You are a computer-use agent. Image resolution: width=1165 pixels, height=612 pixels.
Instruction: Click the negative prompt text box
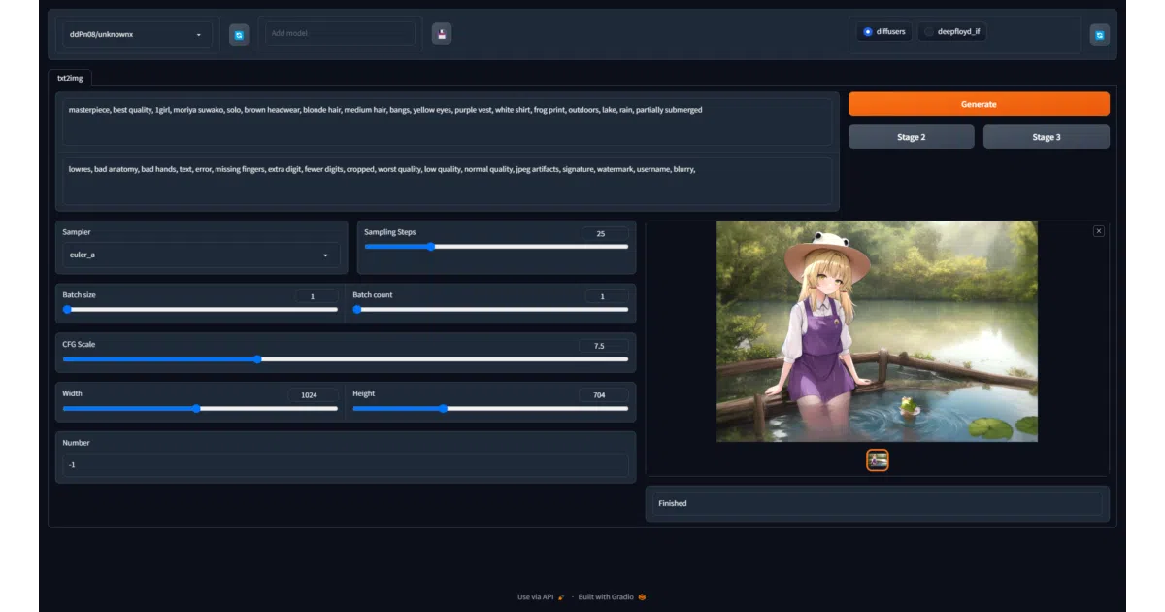pyautogui.click(x=447, y=181)
